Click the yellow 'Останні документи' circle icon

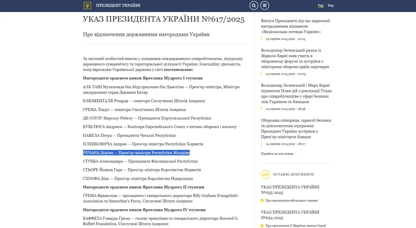(x=266, y=175)
